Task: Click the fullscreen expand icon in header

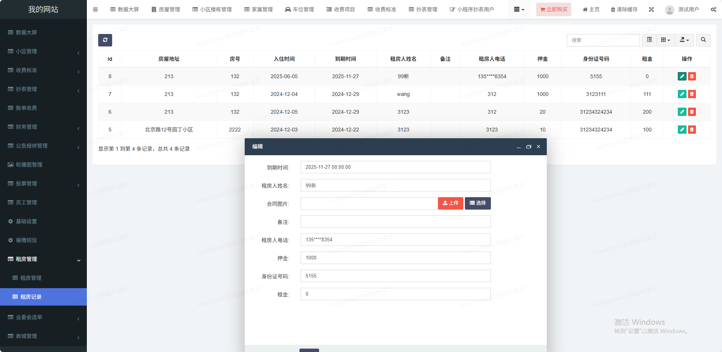Action: pyautogui.click(x=651, y=9)
